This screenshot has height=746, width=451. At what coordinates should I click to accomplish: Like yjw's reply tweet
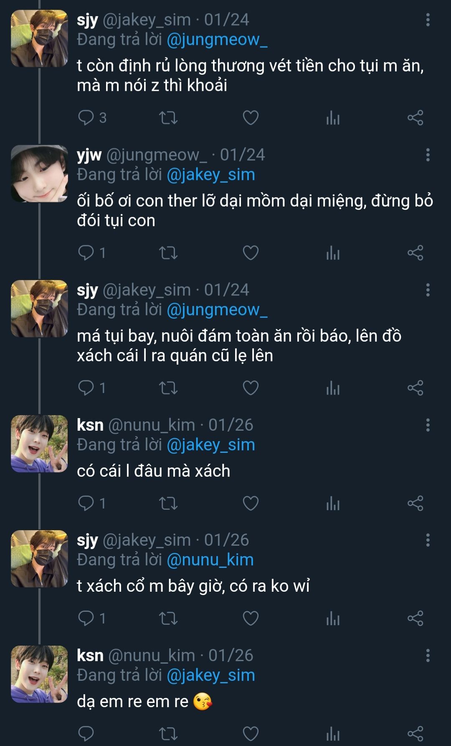point(251,253)
